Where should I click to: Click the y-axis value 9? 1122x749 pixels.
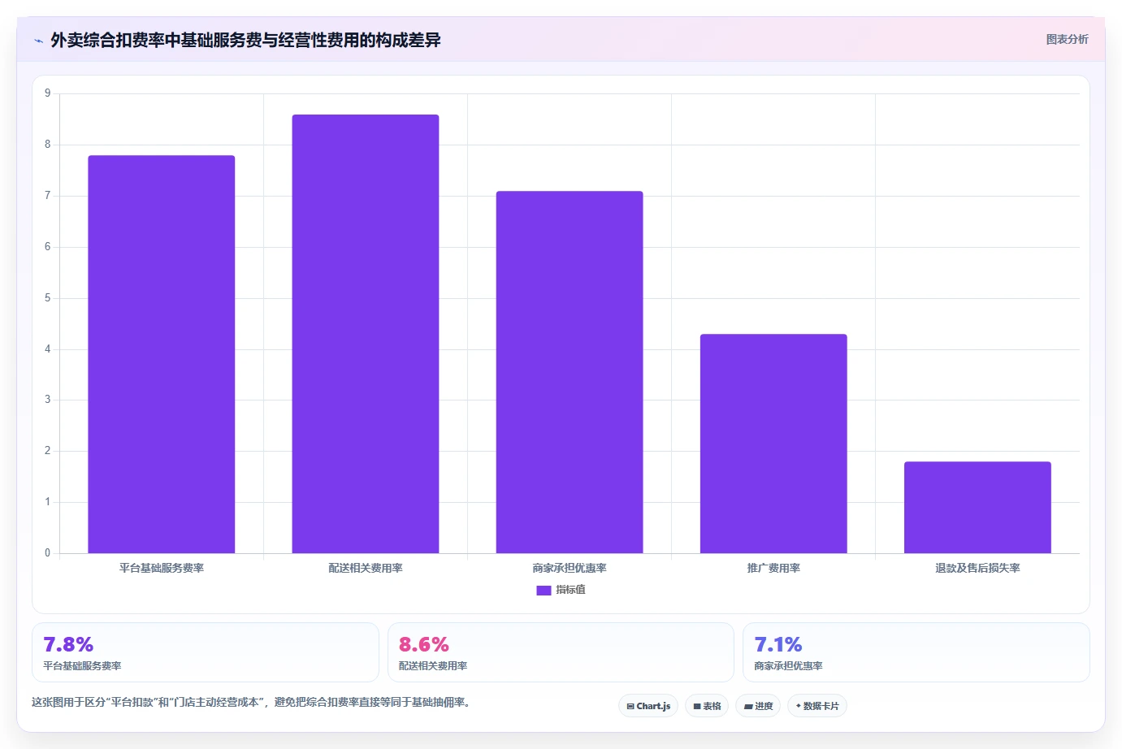point(47,93)
